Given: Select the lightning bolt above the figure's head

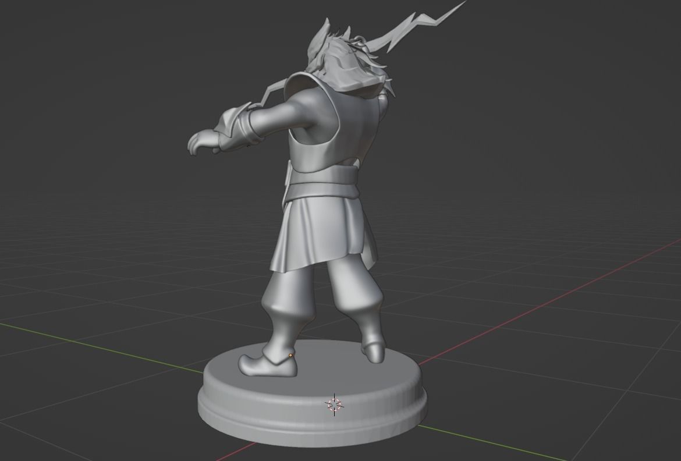Looking at the screenshot, I should [417, 26].
